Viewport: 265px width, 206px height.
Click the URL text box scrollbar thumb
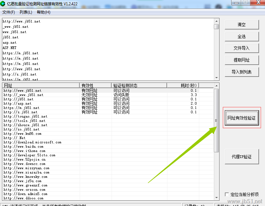click(x=217, y=26)
